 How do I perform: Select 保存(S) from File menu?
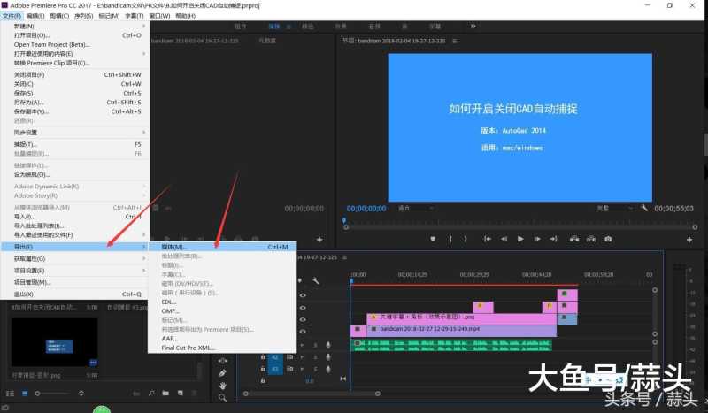[74, 93]
